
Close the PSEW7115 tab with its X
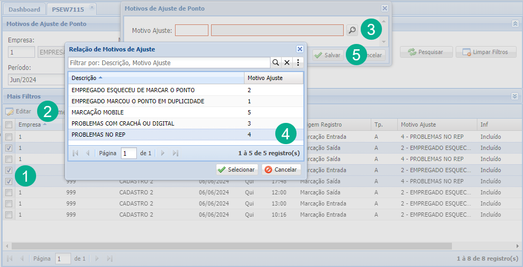[91, 7]
